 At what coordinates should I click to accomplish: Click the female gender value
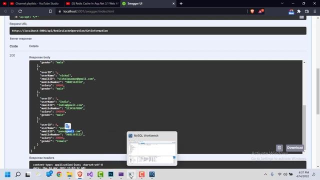click(x=61, y=141)
